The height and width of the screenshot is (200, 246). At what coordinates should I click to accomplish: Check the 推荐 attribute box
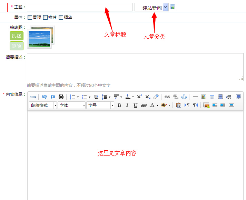tap(46, 17)
